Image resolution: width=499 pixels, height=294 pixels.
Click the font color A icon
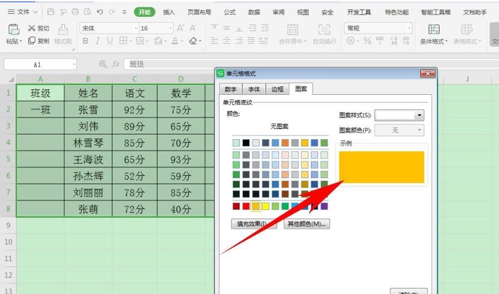pos(175,41)
